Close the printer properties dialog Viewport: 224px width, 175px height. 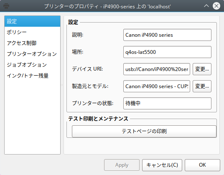pyautogui.click(x=216, y=6)
